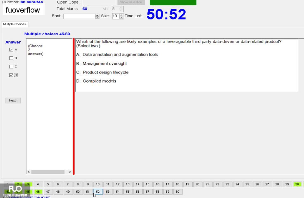Go to question 25
Viewport: 304px width, 198px height.
pos(247,184)
